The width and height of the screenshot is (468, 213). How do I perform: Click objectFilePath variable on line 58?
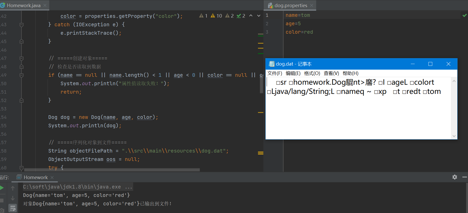91,151
